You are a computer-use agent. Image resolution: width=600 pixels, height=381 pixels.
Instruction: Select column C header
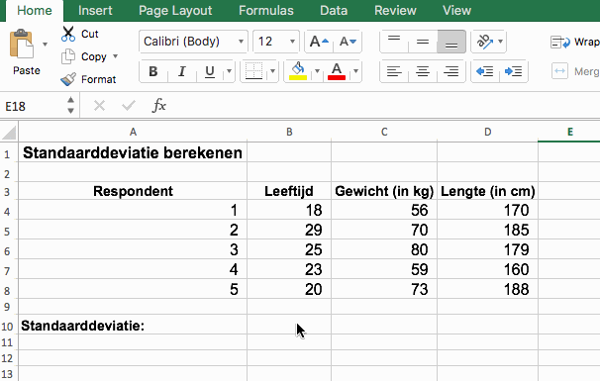(384, 132)
